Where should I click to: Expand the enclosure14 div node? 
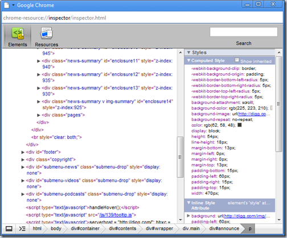coord(39,102)
